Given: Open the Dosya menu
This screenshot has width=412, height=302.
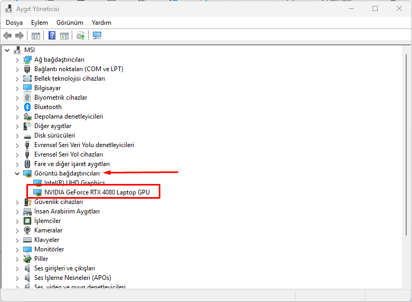Looking at the screenshot, I should (x=14, y=23).
